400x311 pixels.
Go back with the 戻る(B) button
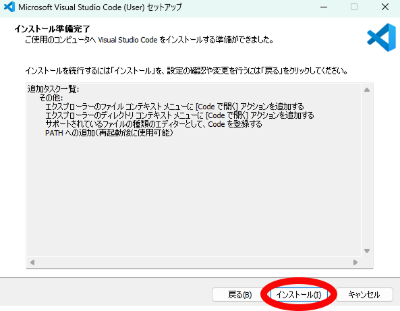coord(239,295)
